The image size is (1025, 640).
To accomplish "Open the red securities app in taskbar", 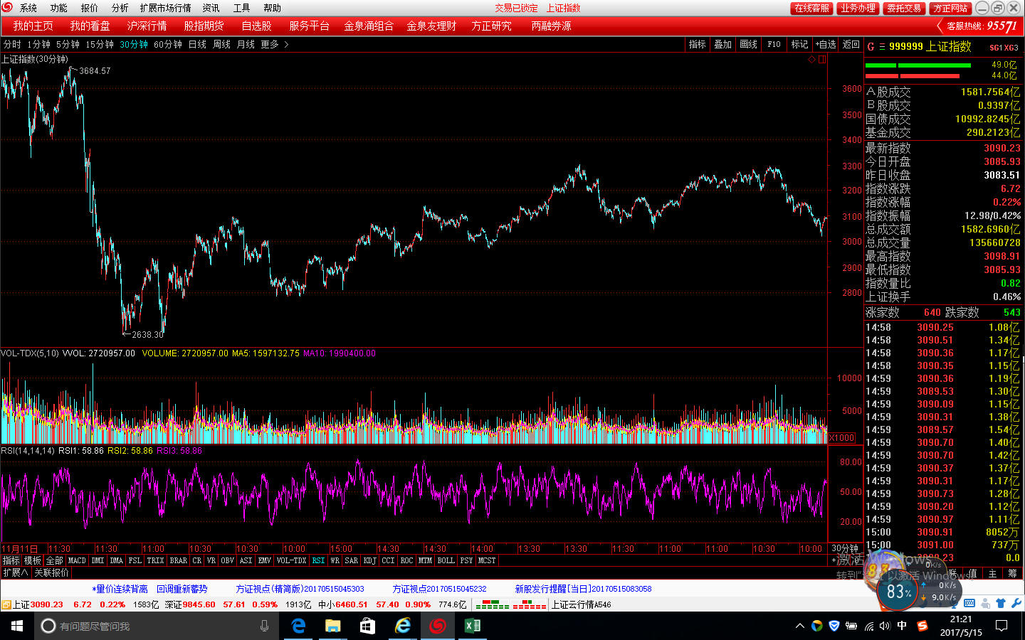I will (x=438, y=626).
